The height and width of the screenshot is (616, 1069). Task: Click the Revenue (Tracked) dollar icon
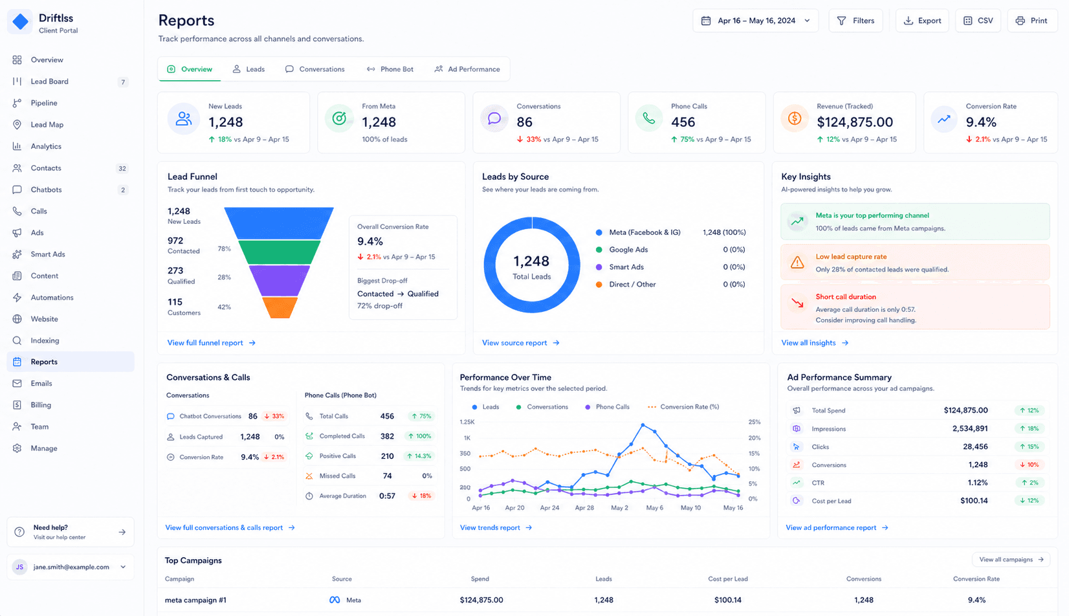(795, 119)
